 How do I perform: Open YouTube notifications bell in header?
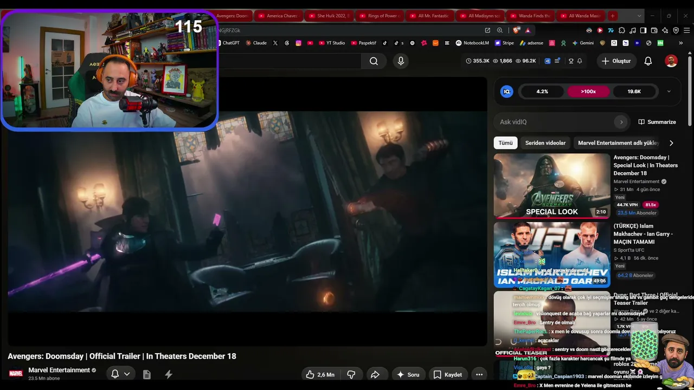[648, 61]
